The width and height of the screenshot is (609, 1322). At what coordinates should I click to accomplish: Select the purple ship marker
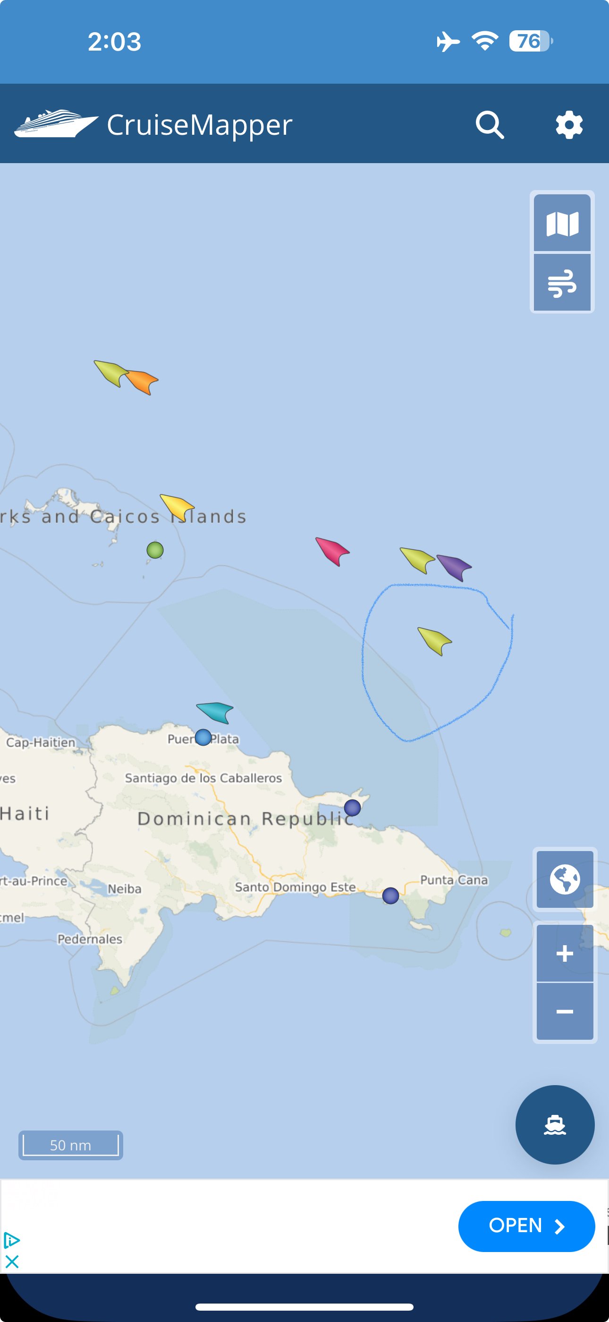point(454,567)
